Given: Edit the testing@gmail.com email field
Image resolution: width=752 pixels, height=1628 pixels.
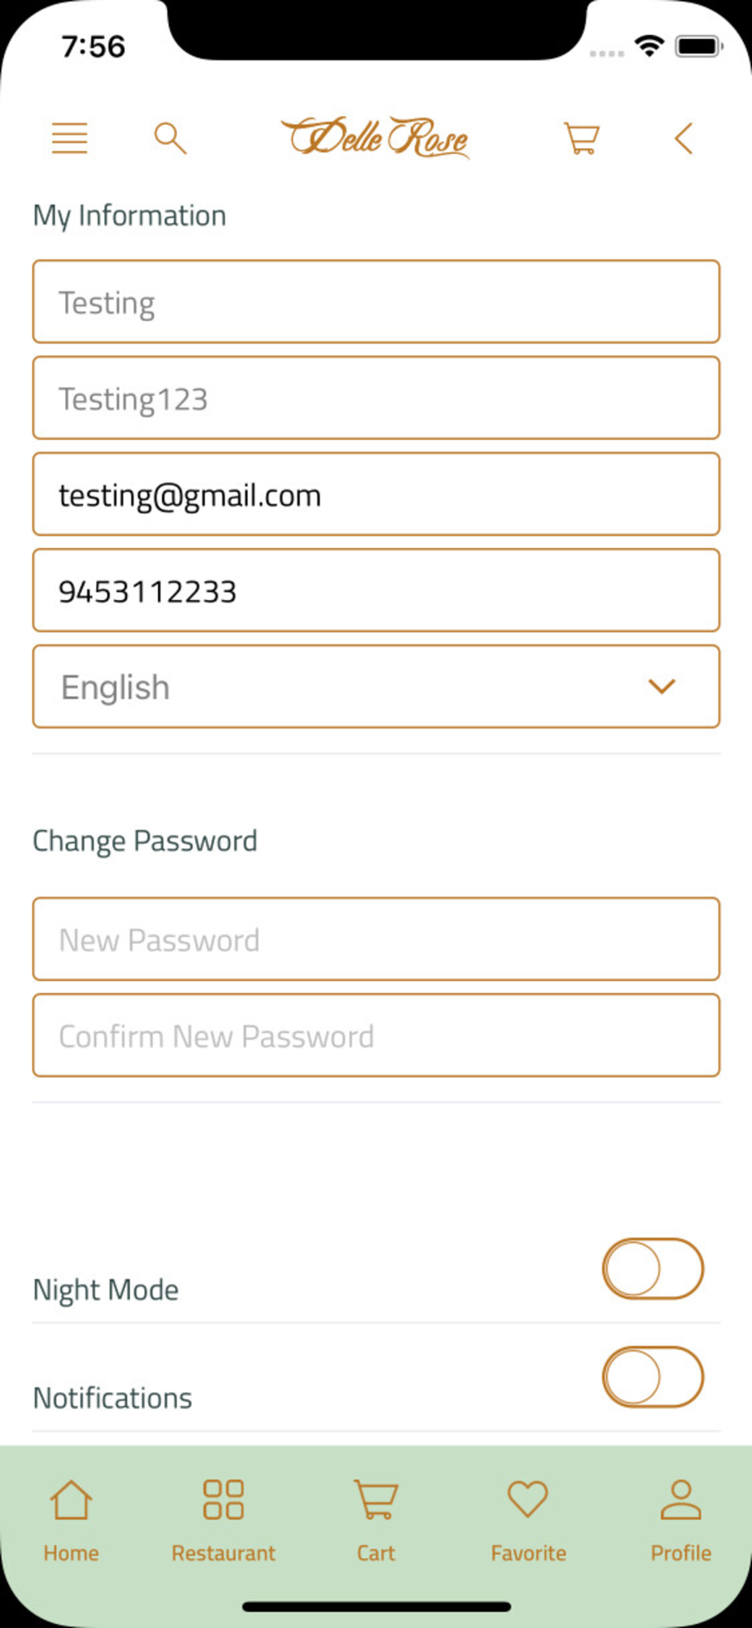Looking at the screenshot, I should click(376, 494).
